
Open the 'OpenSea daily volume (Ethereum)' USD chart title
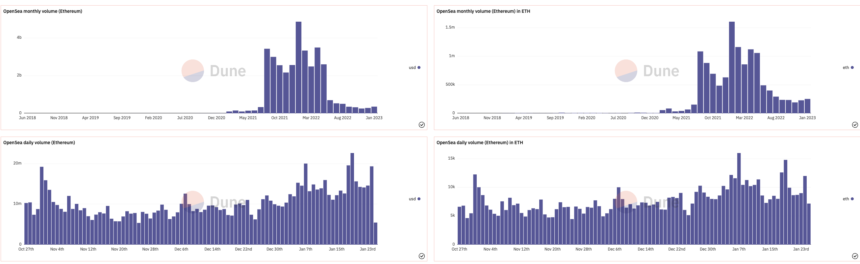(39, 143)
